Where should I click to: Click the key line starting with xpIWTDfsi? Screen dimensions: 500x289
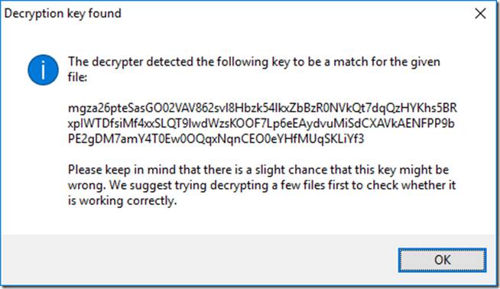[261, 123]
